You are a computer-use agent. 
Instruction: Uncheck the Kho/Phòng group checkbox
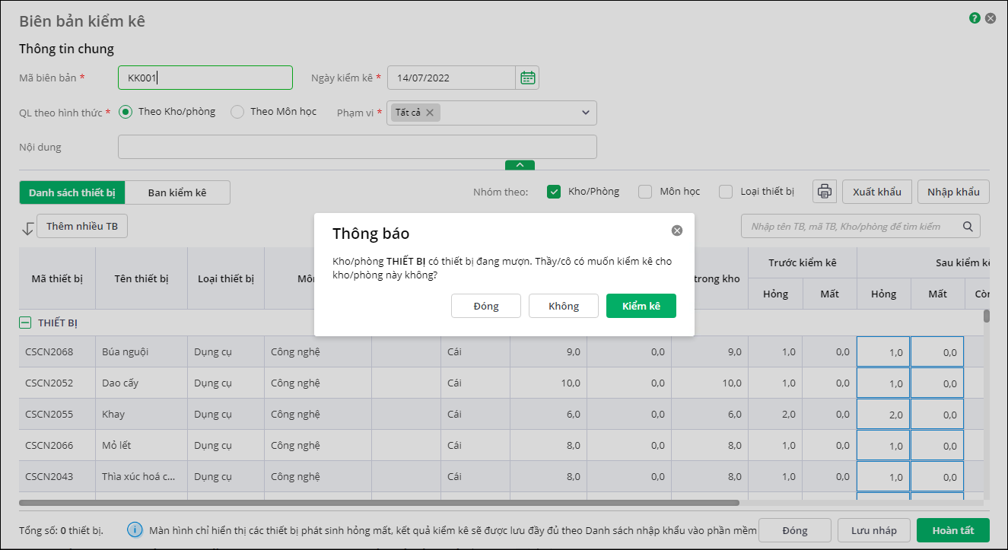pyautogui.click(x=554, y=192)
